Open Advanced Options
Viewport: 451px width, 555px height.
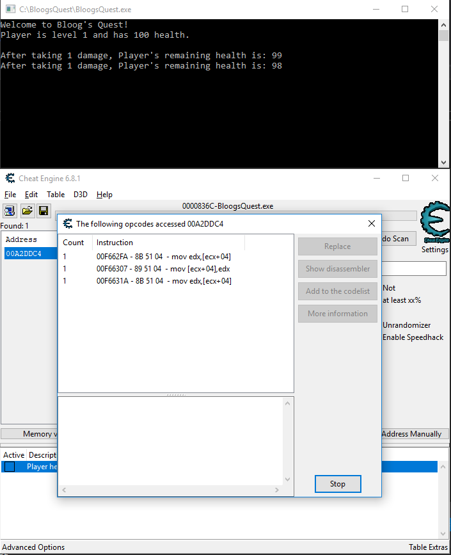(x=33, y=547)
